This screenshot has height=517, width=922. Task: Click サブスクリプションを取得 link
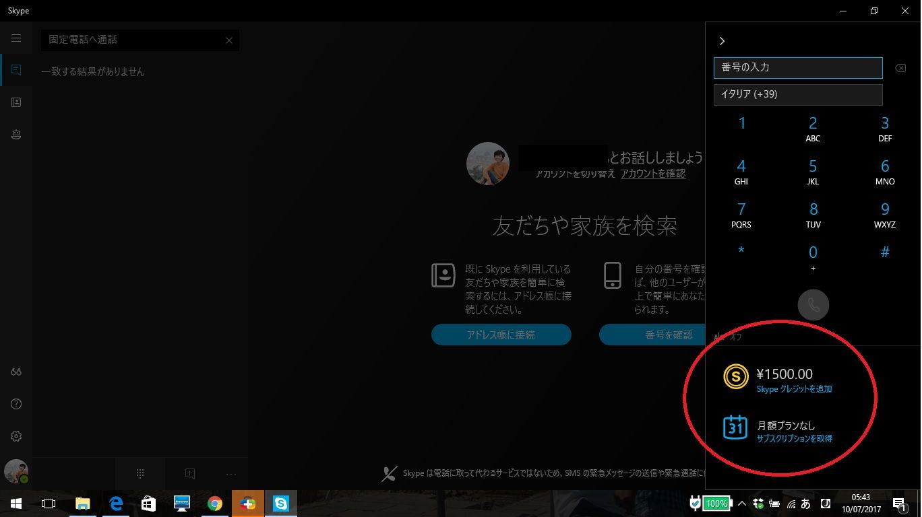pos(794,438)
